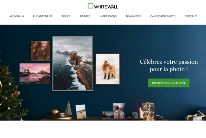Click the Inspirations pour Noël button
The image size is (206, 138).
[x=169, y=83]
